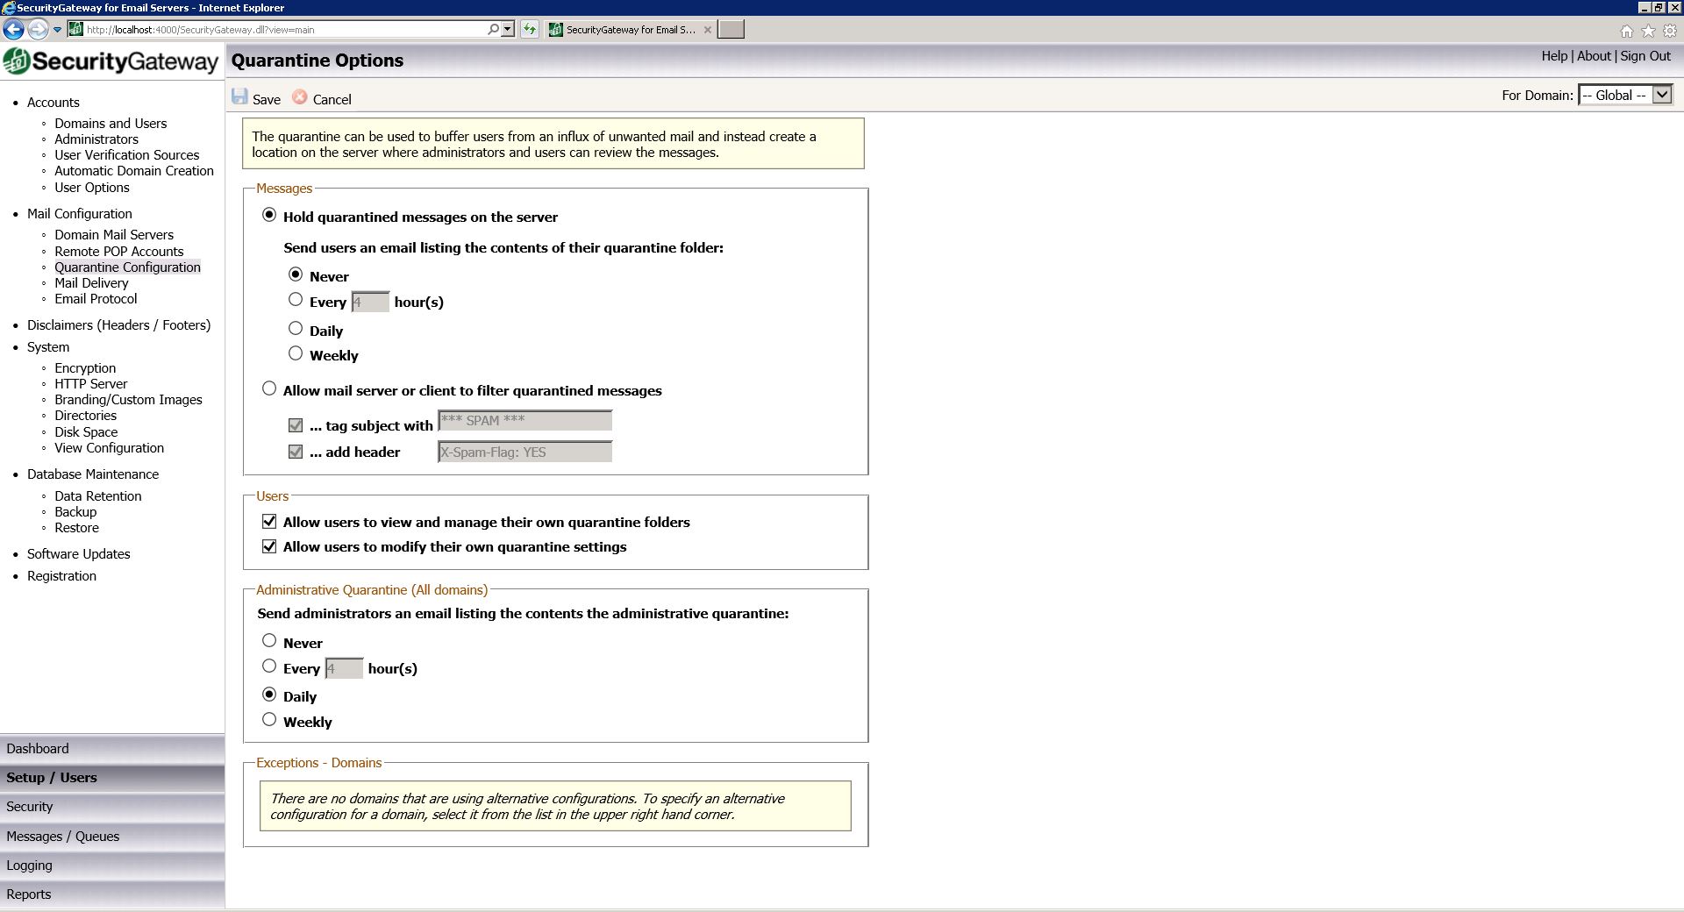
Task: Select Weekly for user quarantine email
Action: click(x=296, y=353)
